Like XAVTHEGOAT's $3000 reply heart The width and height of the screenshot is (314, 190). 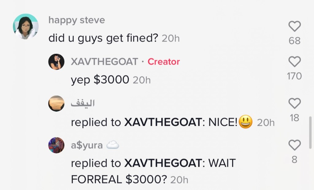(295, 61)
